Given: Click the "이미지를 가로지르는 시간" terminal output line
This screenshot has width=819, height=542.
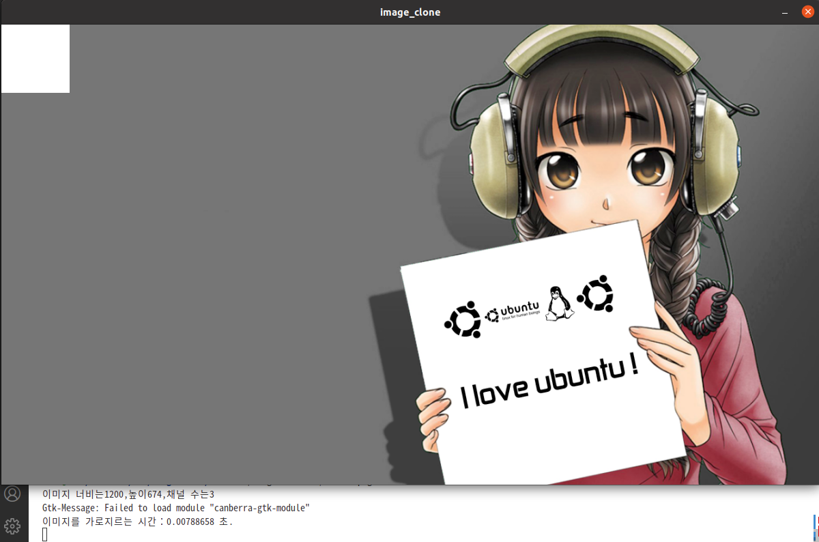Looking at the screenshot, I should point(137,522).
